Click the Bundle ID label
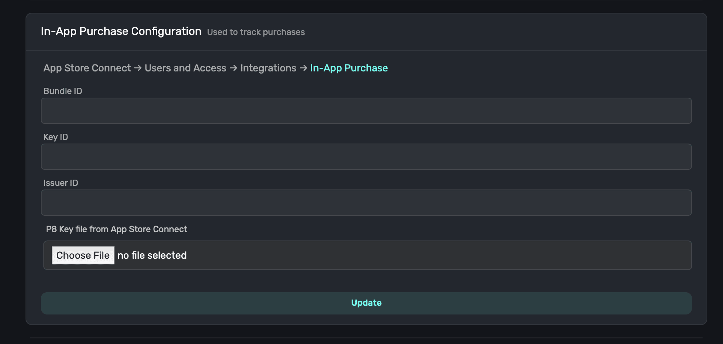This screenshot has width=723, height=344. 63,91
